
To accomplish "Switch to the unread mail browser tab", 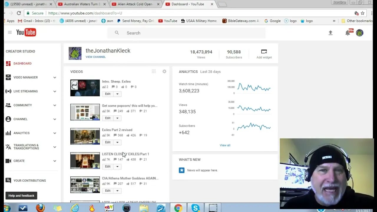I will tap(28, 4).
